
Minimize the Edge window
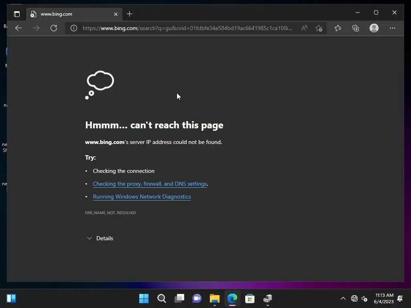(x=358, y=12)
